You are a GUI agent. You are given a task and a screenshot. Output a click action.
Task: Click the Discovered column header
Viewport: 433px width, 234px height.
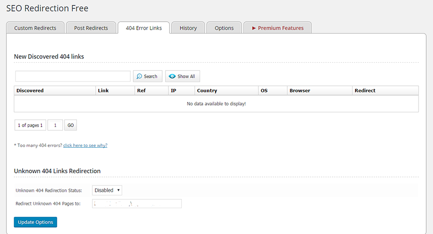[55, 91]
